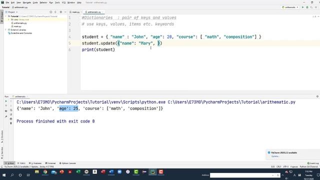Screen dimensions: 320x180
Task: Click the print(student) line in editor
Action: [x=98, y=49]
